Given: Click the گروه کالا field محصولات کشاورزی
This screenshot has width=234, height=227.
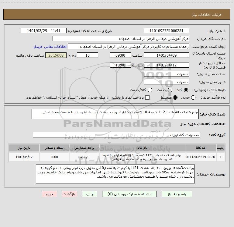Looking at the screenshot, I should point(116,135).
